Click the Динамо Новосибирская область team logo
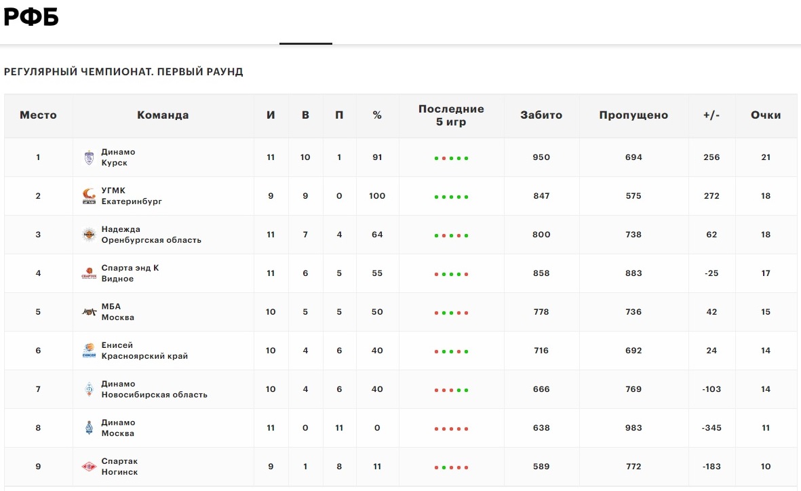The width and height of the screenshot is (801, 491). click(89, 389)
